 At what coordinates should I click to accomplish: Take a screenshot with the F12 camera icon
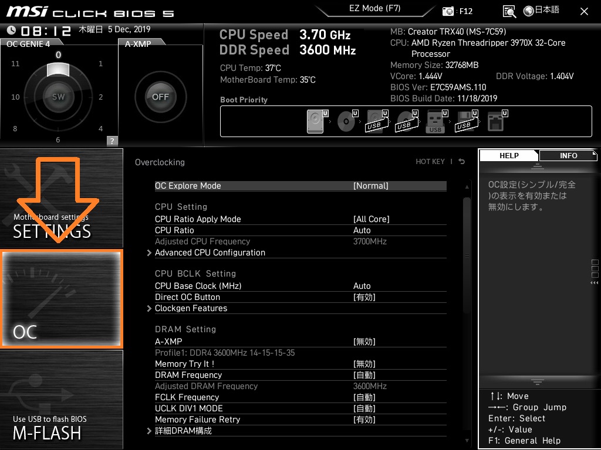448,12
